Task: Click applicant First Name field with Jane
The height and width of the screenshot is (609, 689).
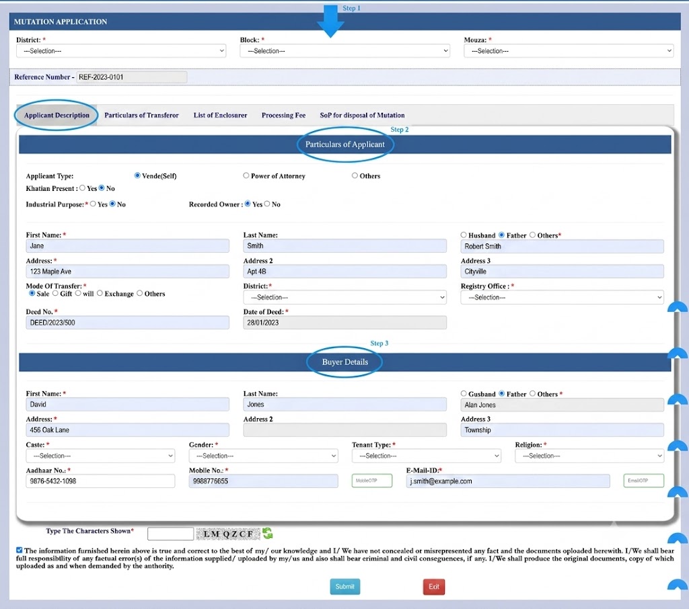Action: coord(127,246)
